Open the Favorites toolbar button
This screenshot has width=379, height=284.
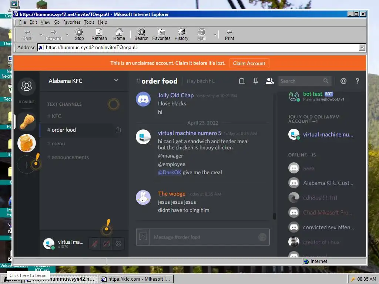pyautogui.click(x=161, y=35)
